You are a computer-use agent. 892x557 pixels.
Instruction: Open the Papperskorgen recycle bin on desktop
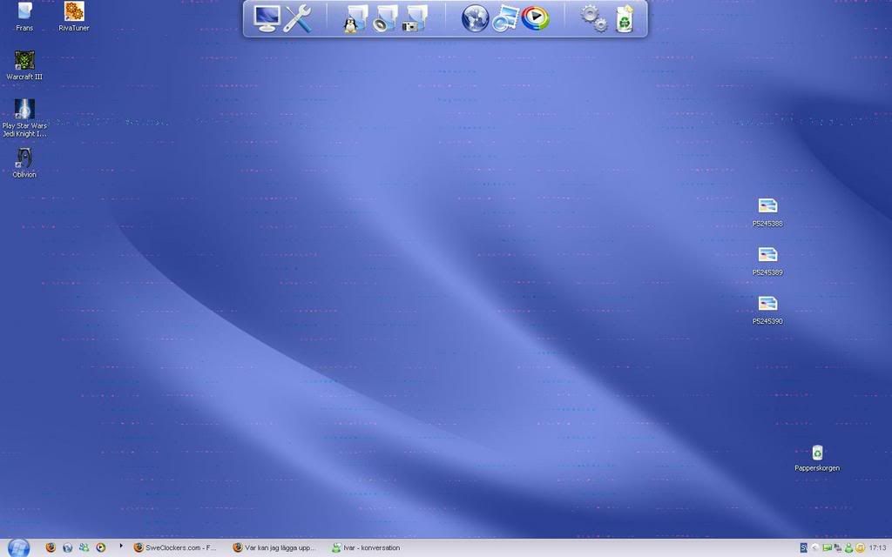click(x=817, y=453)
